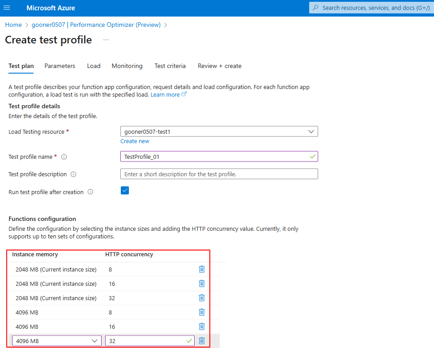
Task: Switch to the Test plan tab
Action: [21, 66]
